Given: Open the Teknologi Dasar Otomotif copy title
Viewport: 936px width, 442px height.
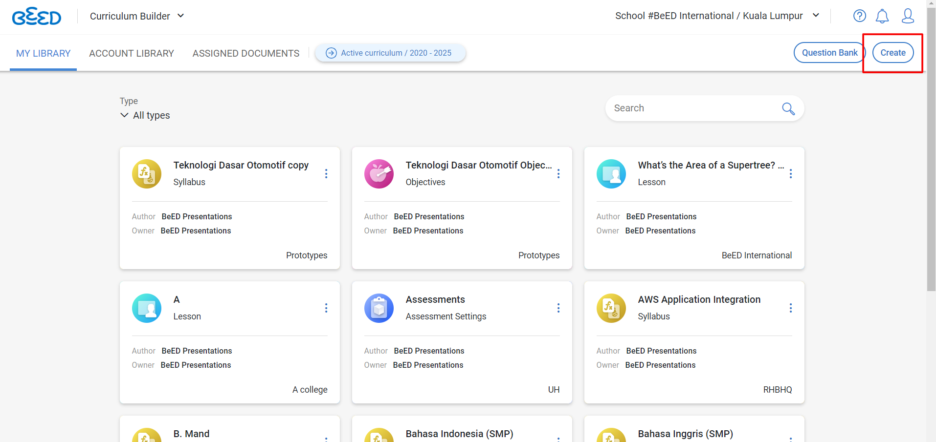Looking at the screenshot, I should (241, 165).
